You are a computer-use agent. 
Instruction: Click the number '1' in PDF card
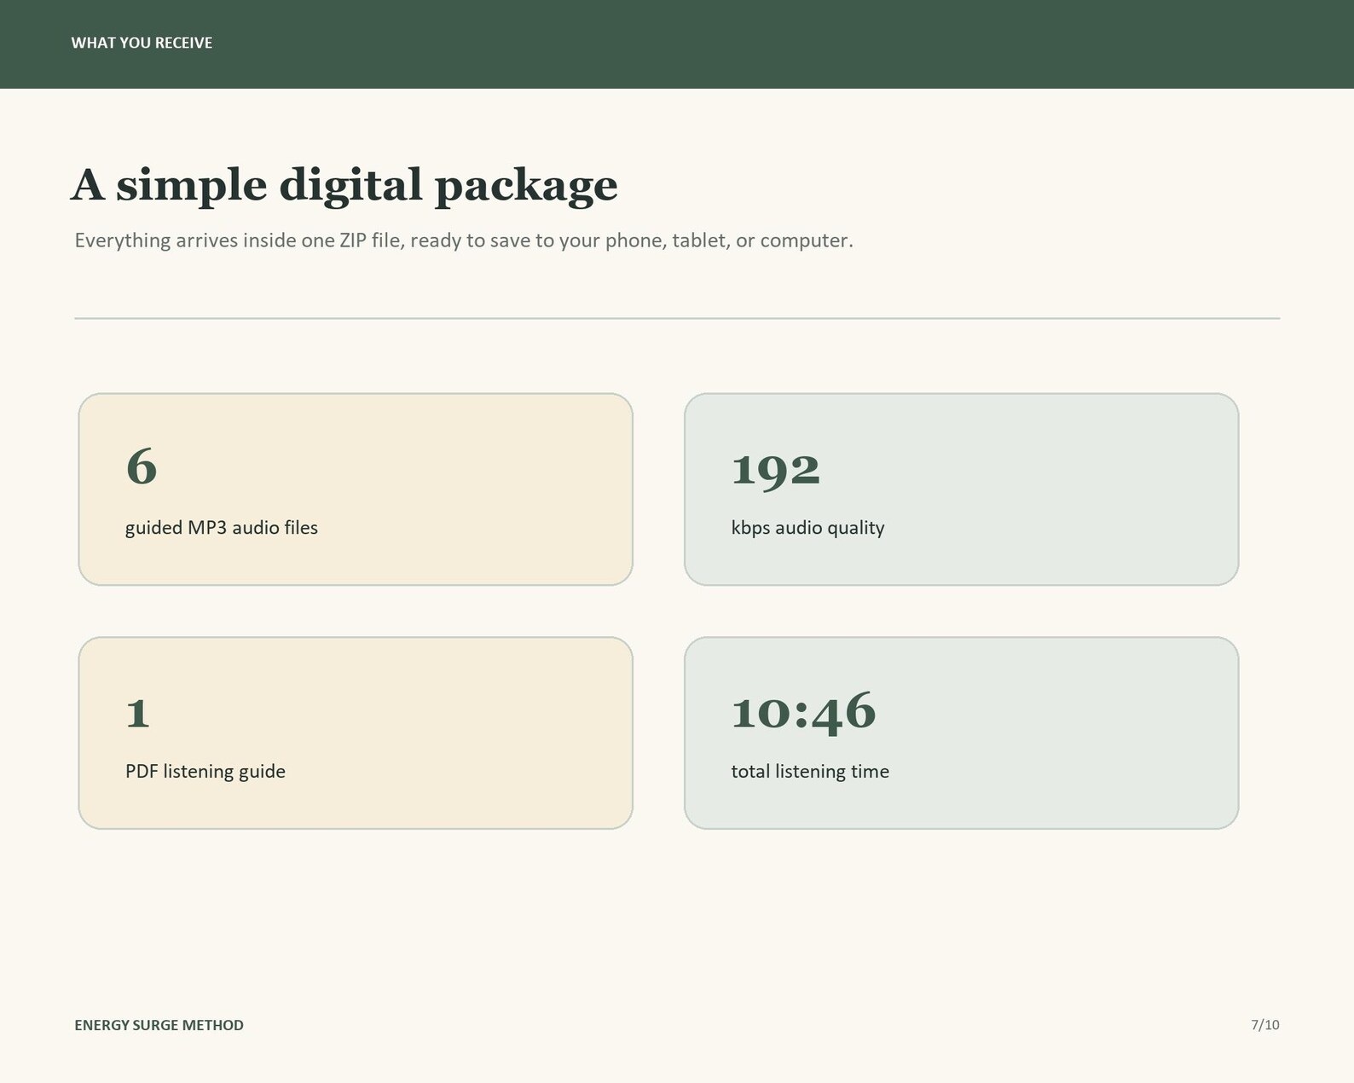pyautogui.click(x=138, y=713)
